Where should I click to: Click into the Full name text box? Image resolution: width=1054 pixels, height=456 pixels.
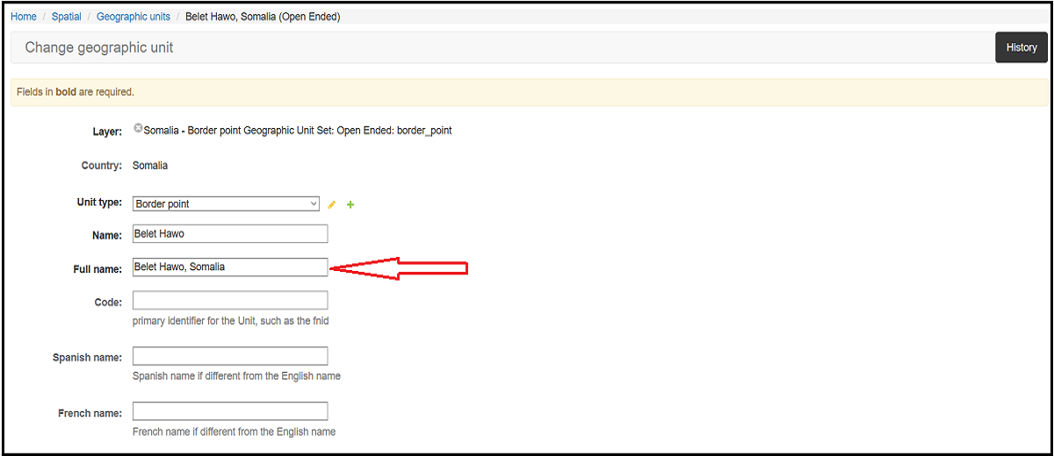(230, 267)
